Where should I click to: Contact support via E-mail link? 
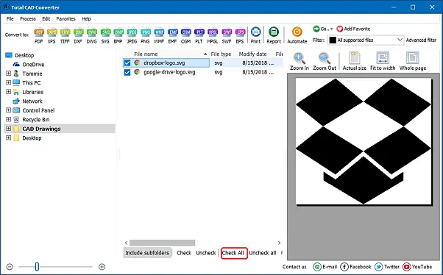pos(325,266)
